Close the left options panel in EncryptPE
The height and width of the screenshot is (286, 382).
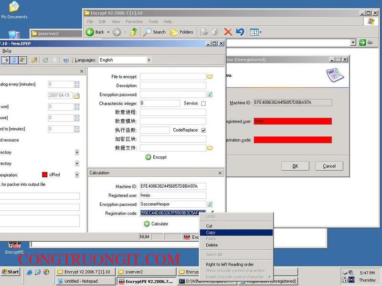pos(82,71)
